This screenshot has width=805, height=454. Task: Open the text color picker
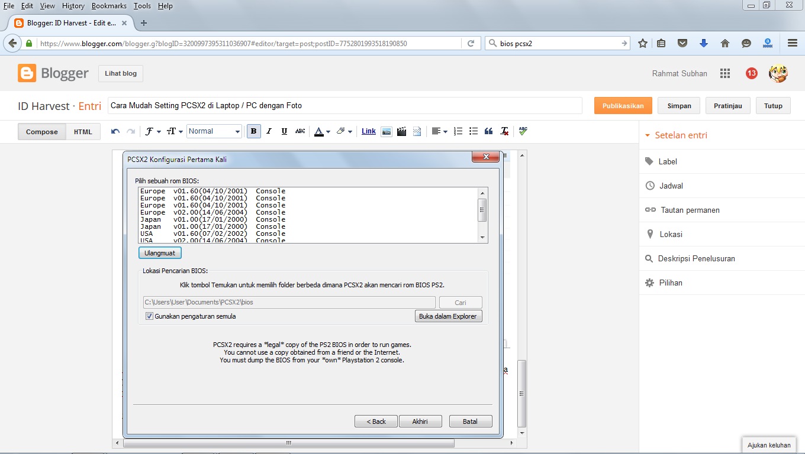coord(322,131)
